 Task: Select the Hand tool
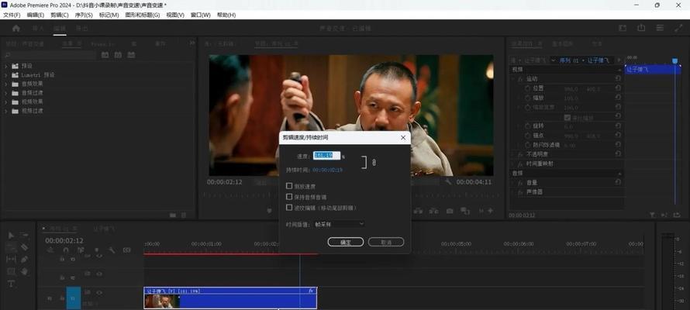pos(24,271)
